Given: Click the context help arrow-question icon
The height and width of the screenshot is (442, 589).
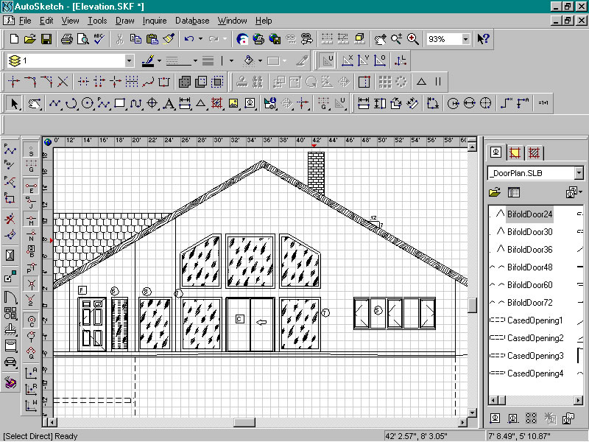Looking at the screenshot, I should (x=483, y=39).
